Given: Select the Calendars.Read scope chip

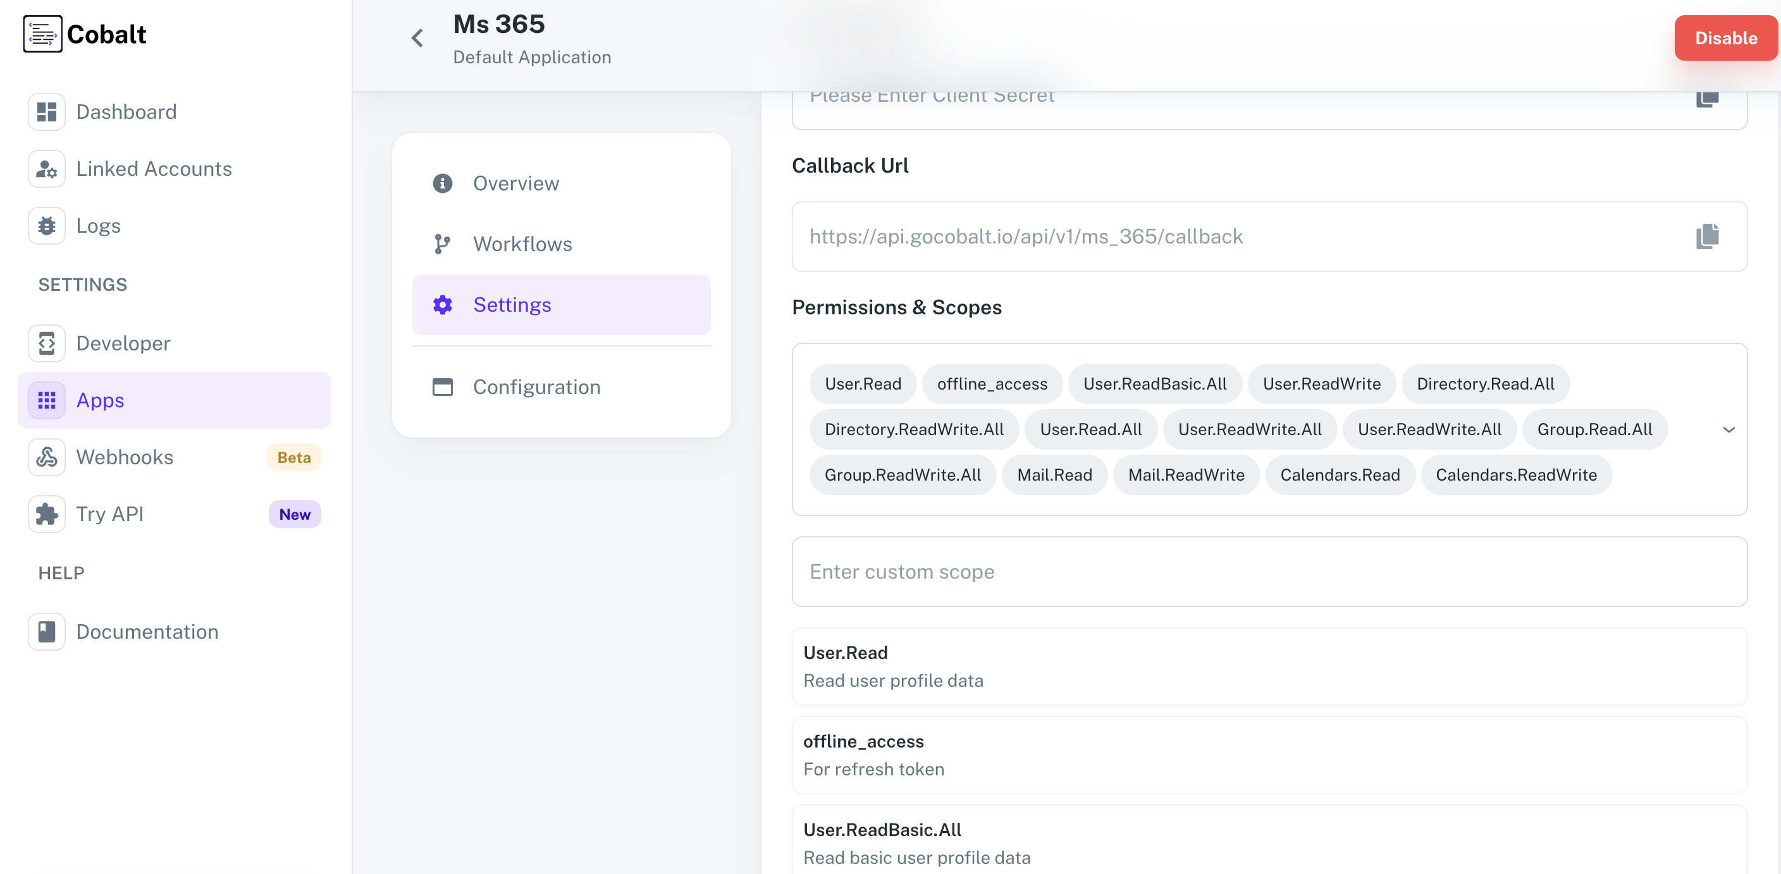Looking at the screenshot, I should pos(1339,475).
